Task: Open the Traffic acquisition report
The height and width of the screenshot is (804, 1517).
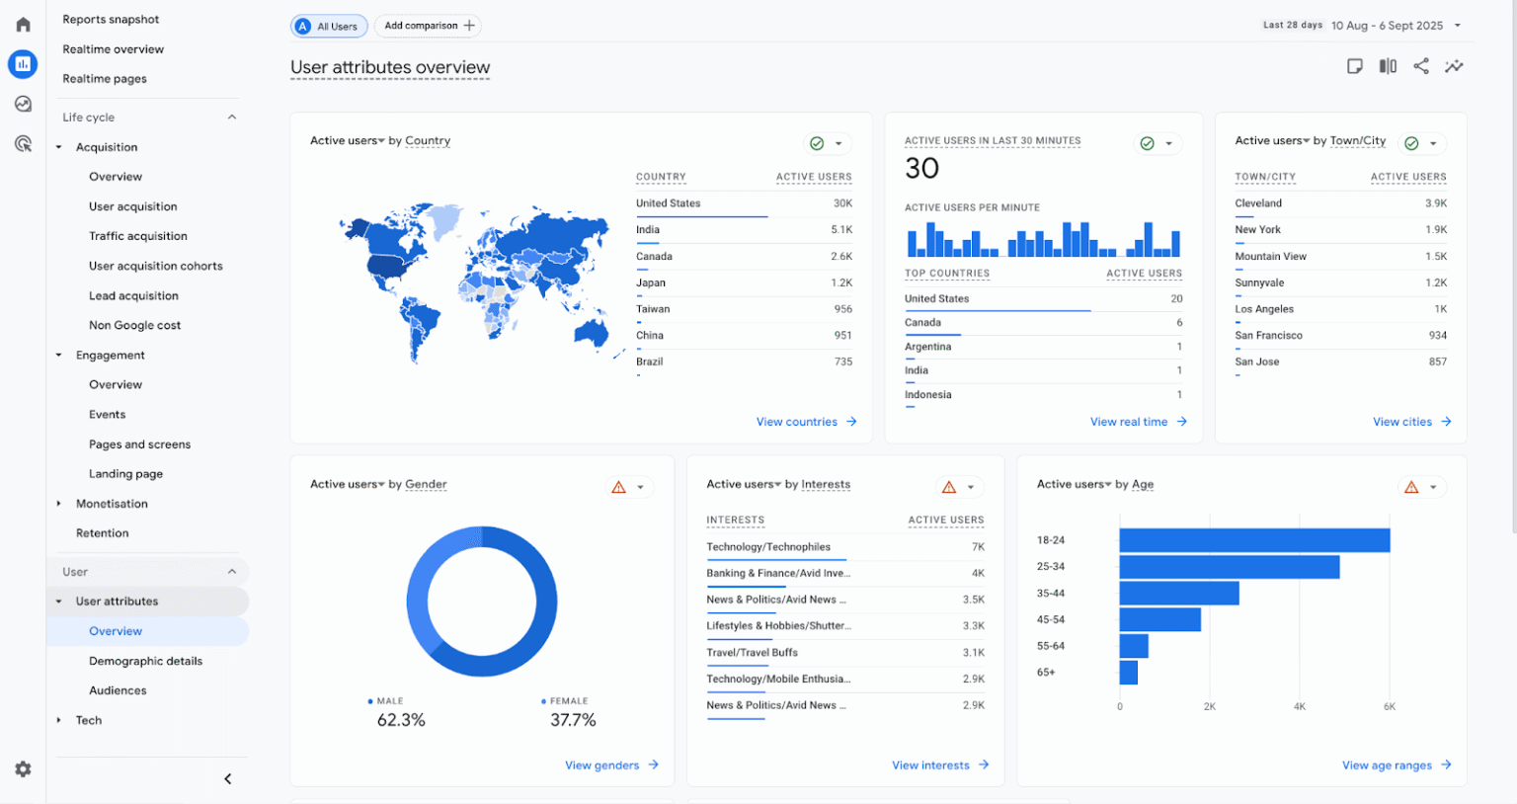Action: coord(137,236)
